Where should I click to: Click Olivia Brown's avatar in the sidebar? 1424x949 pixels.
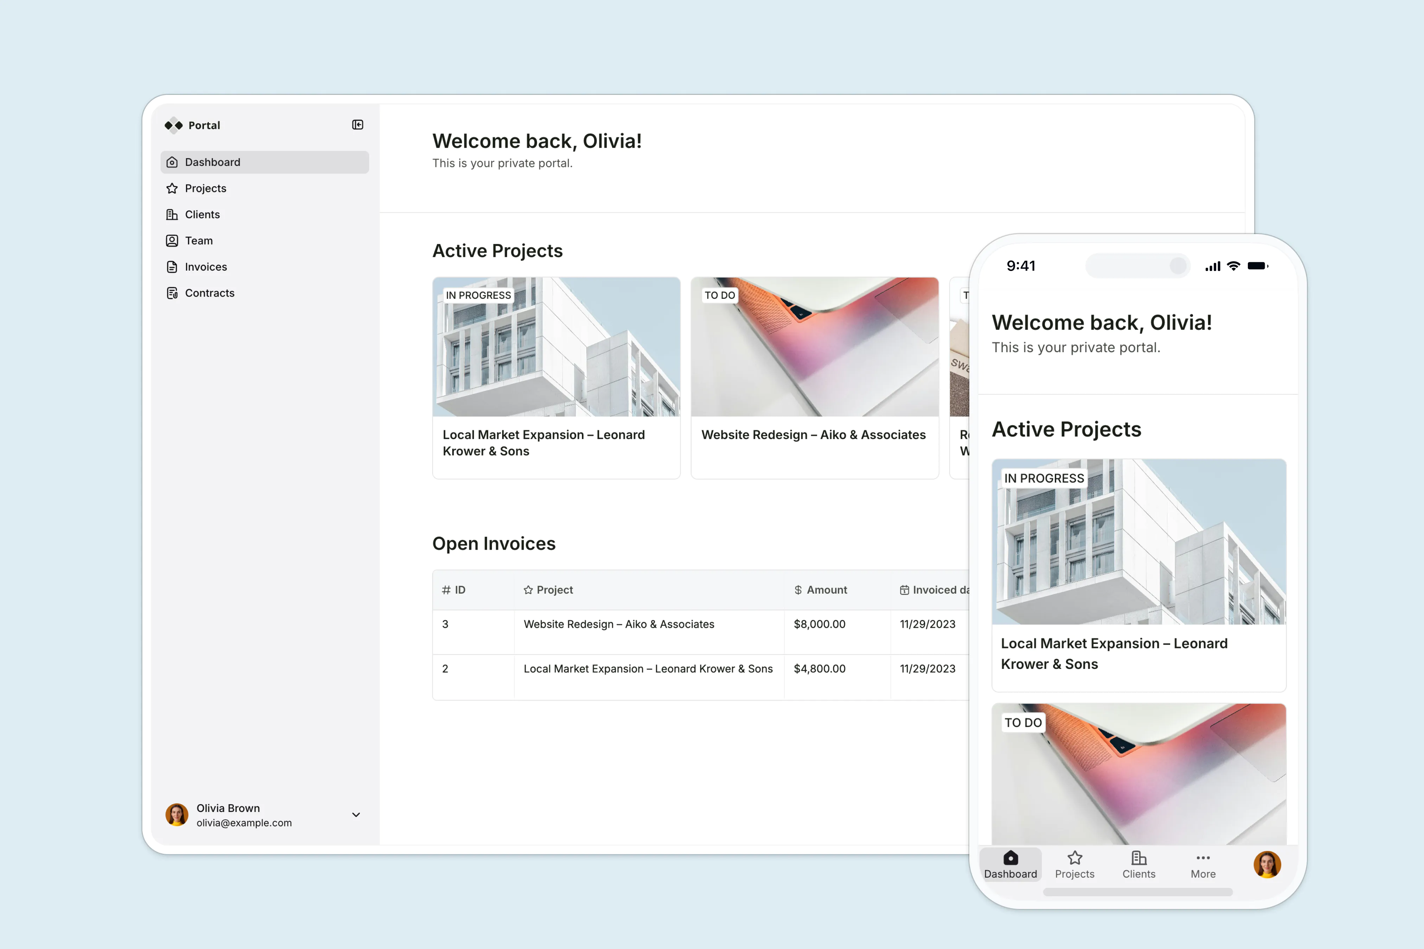pos(176,815)
